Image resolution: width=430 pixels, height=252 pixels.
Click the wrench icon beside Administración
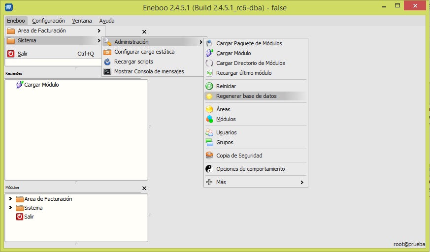coord(107,42)
